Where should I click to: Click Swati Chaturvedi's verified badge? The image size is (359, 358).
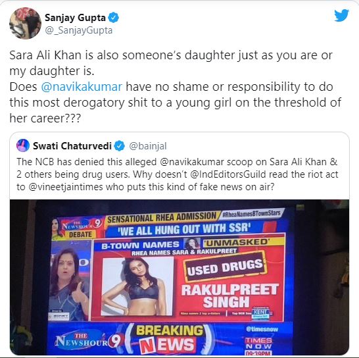point(120,146)
